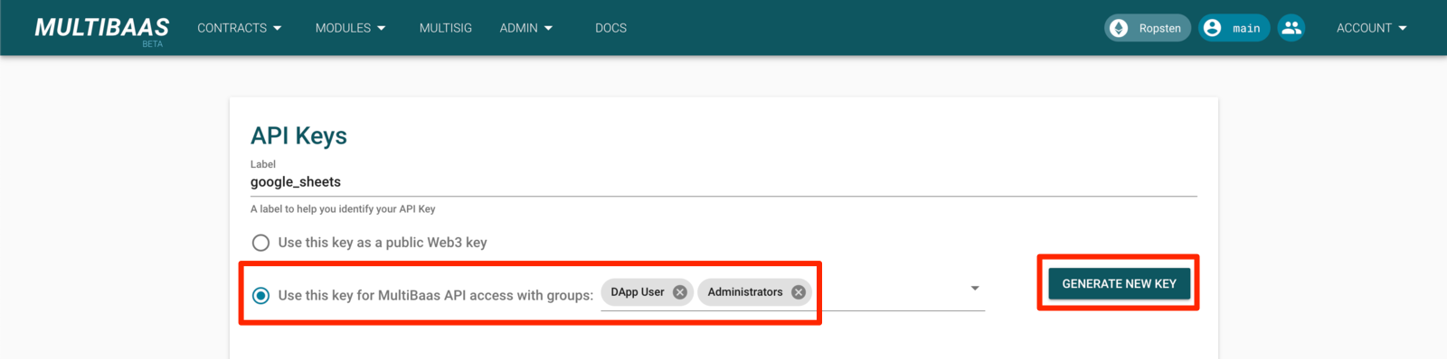Screen dimensions: 1447x359
Task: Expand the Admin menu
Action: [526, 28]
